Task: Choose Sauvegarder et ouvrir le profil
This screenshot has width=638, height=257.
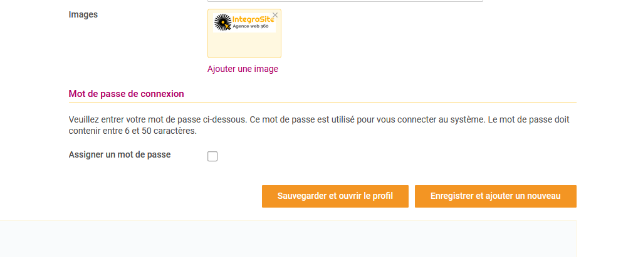Action: click(x=335, y=196)
